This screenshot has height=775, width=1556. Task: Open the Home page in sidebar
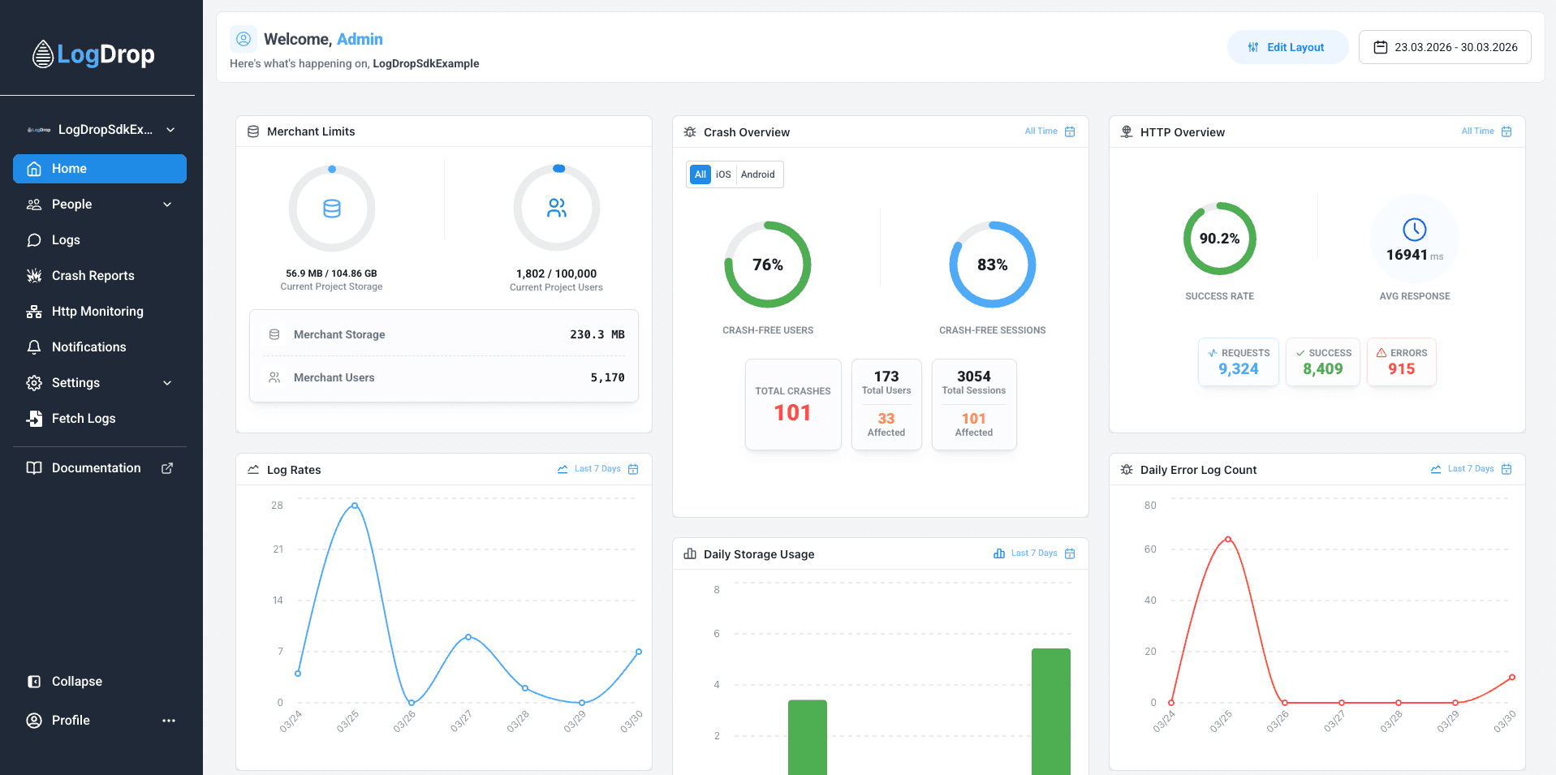[x=100, y=169]
